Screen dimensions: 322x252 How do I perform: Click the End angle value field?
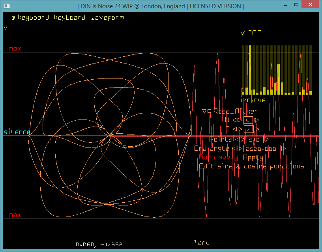click(x=262, y=149)
